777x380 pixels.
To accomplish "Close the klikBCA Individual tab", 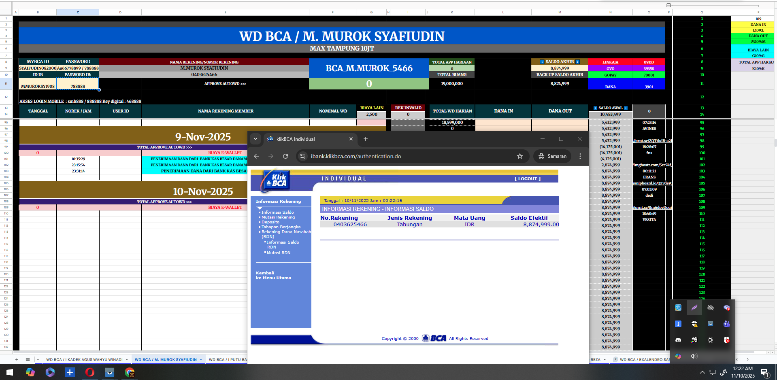I will tap(351, 139).
